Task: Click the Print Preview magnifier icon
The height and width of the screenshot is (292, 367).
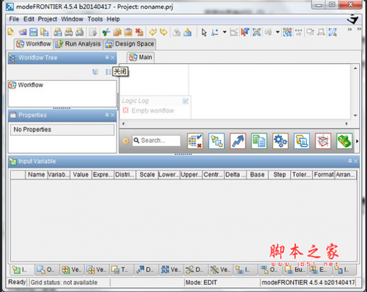Action: tap(80, 32)
